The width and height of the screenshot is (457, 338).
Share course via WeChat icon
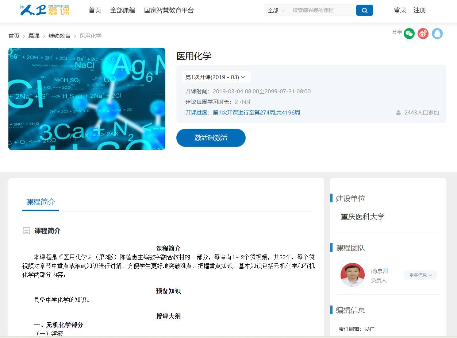click(409, 34)
